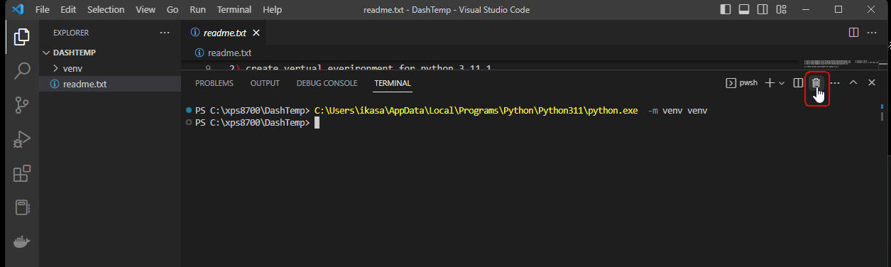Click the editor minimap
The image size is (891, 267).
coord(841,65)
